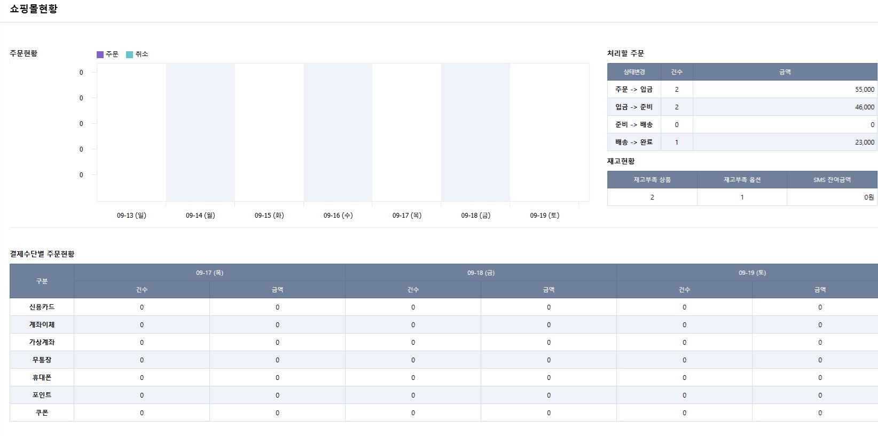Open the 입금 -> 준비 status row

coord(742,107)
